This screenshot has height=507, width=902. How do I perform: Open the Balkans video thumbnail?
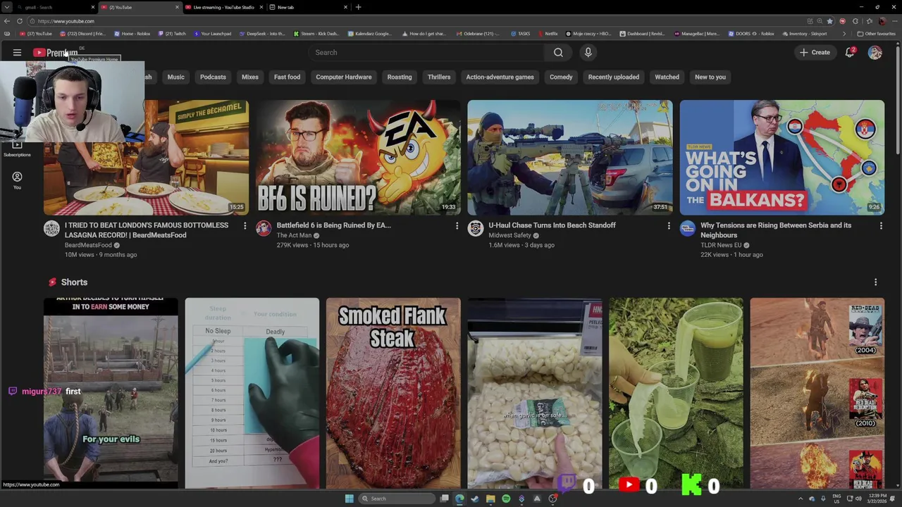click(x=782, y=157)
